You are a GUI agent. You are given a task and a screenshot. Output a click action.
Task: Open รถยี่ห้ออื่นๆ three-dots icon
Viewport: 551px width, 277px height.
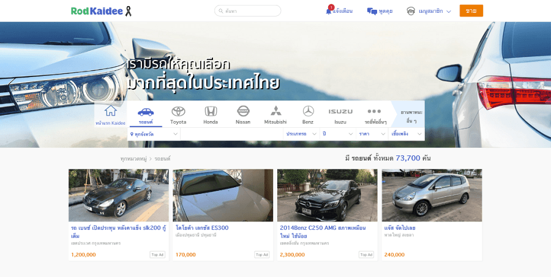pos(374,111)
